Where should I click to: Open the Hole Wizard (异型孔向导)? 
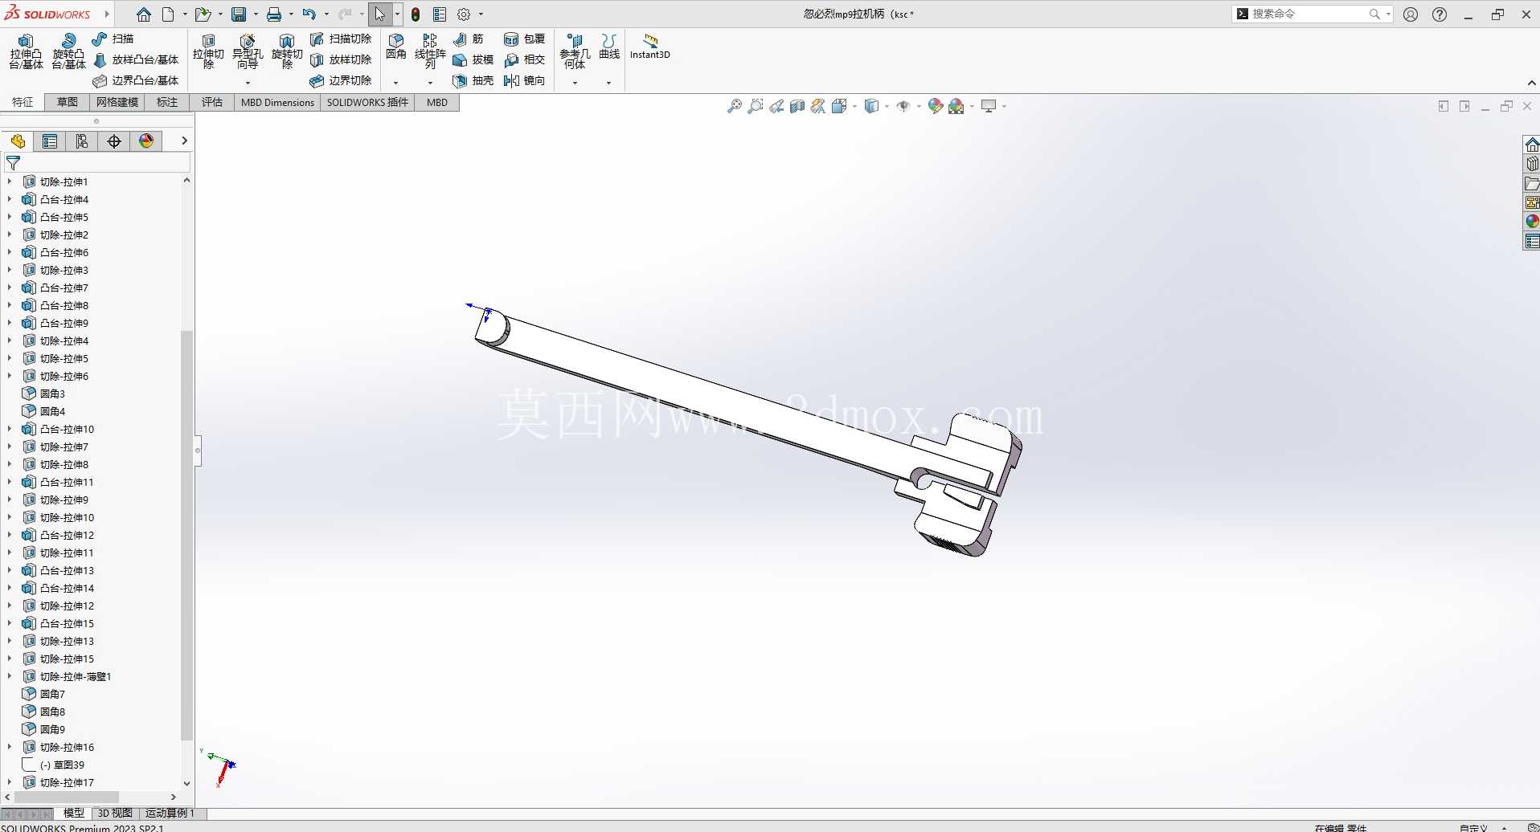click(x=248, y=51)
